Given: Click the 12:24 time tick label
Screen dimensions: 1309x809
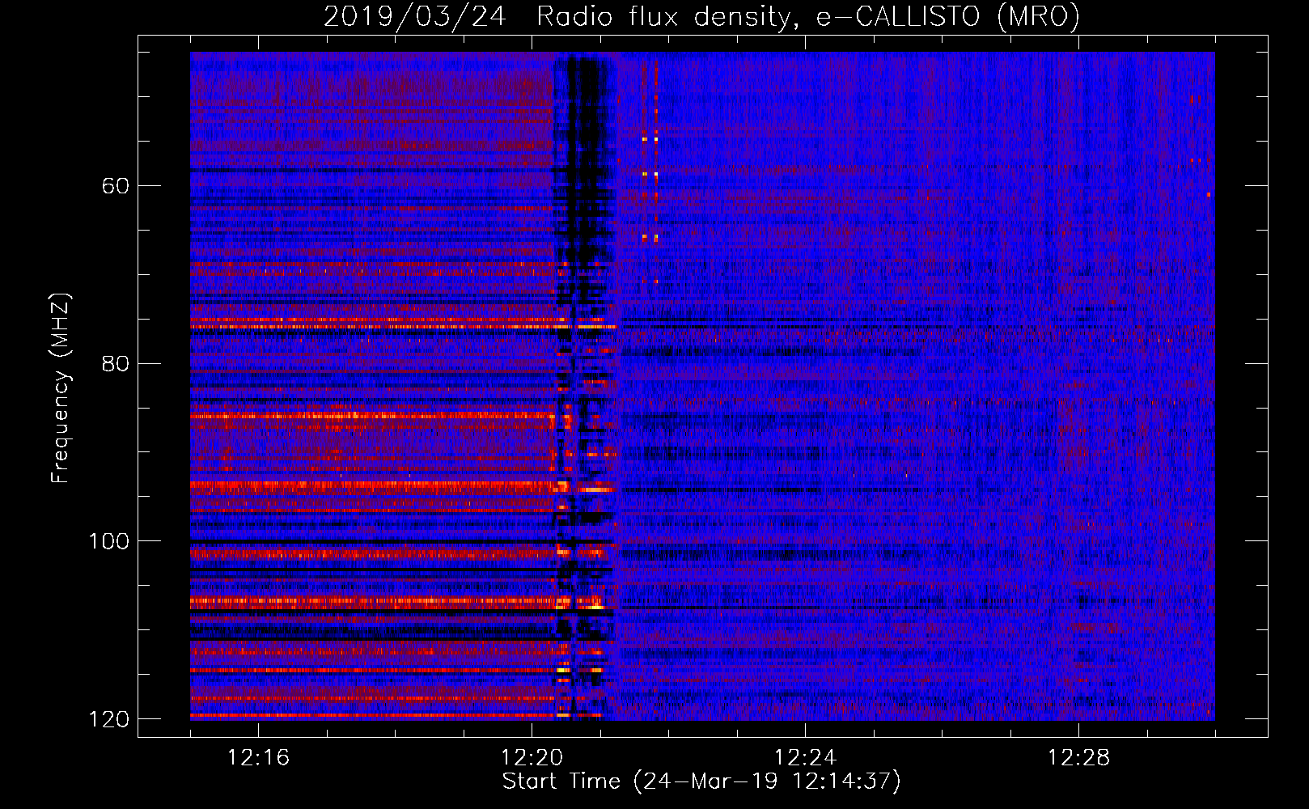Looking at the screenshot, I should click(805, 758).
